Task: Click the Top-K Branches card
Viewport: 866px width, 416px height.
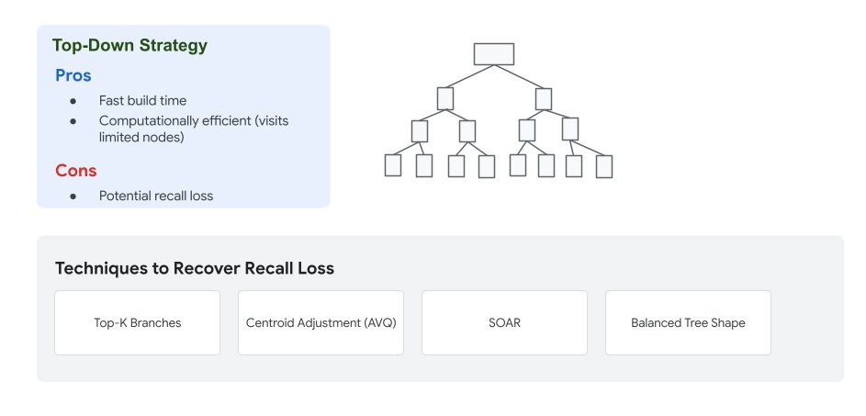Action: pyautogui.click(x=138, y=322)
